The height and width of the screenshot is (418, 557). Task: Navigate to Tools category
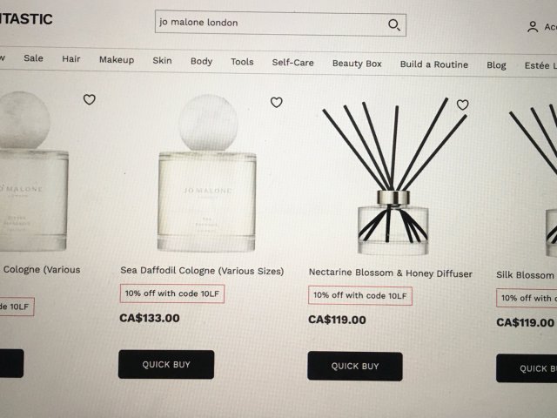pos(242,62)
